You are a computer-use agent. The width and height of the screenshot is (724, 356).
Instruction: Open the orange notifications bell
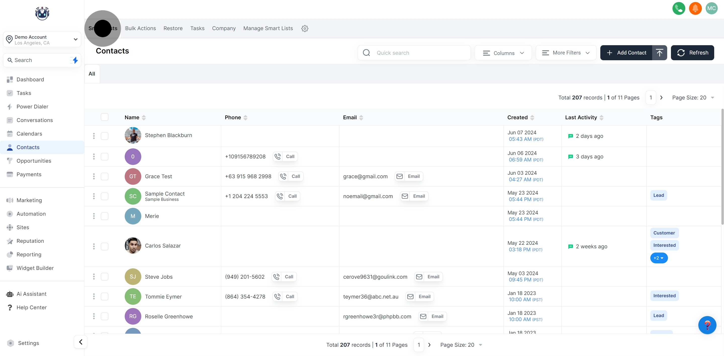pos(695,9)
